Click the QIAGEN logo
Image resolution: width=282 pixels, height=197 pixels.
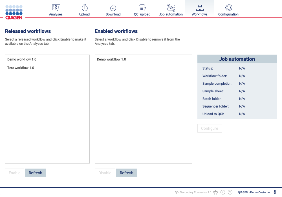pos(14,12)
